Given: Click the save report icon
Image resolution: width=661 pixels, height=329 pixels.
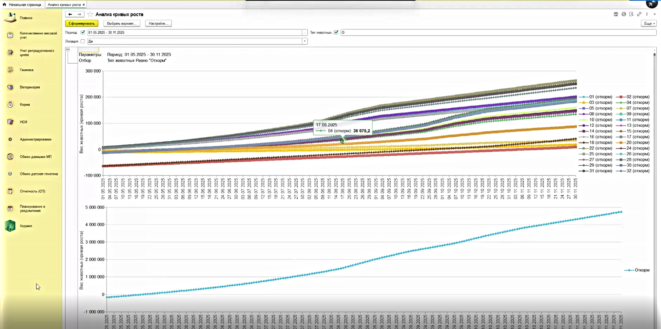Looking at the screenshot, I should click(616, 14).
